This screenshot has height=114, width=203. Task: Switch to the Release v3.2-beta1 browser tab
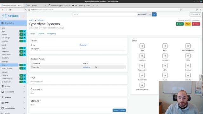(x=59, y=5)
